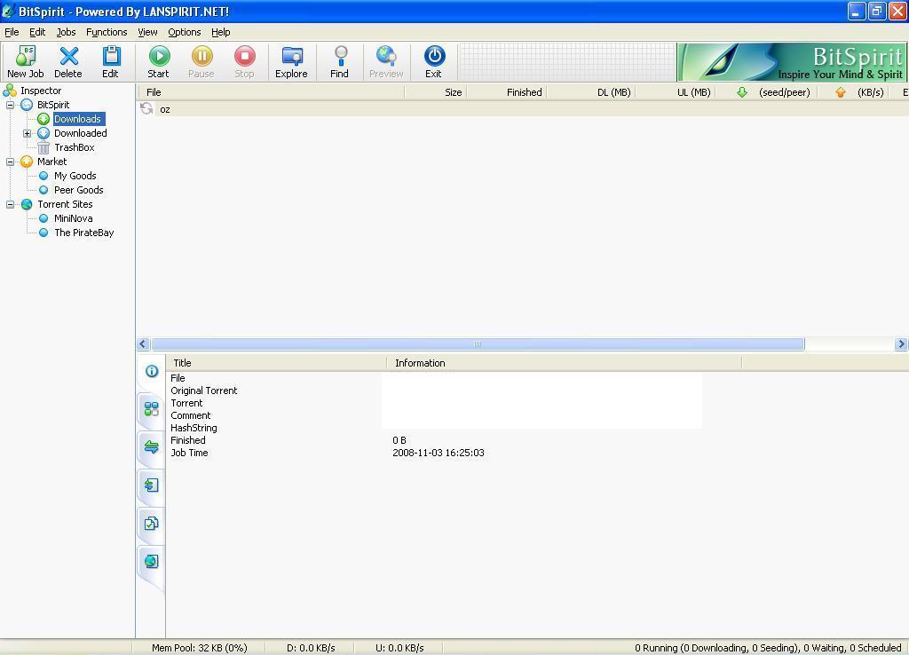Viewport: 909px width, 655px height.
Task: Click the Title column header
Action: (276, 363)
